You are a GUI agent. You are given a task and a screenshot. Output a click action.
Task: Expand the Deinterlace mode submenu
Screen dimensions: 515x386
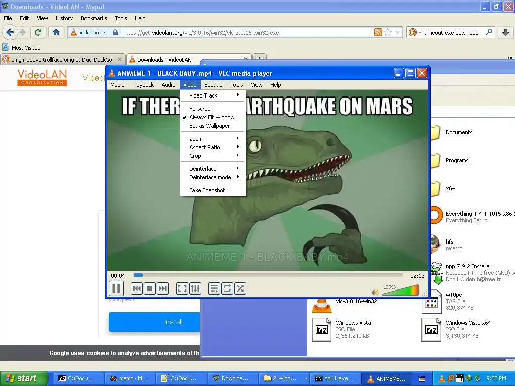tap(213, 177)
